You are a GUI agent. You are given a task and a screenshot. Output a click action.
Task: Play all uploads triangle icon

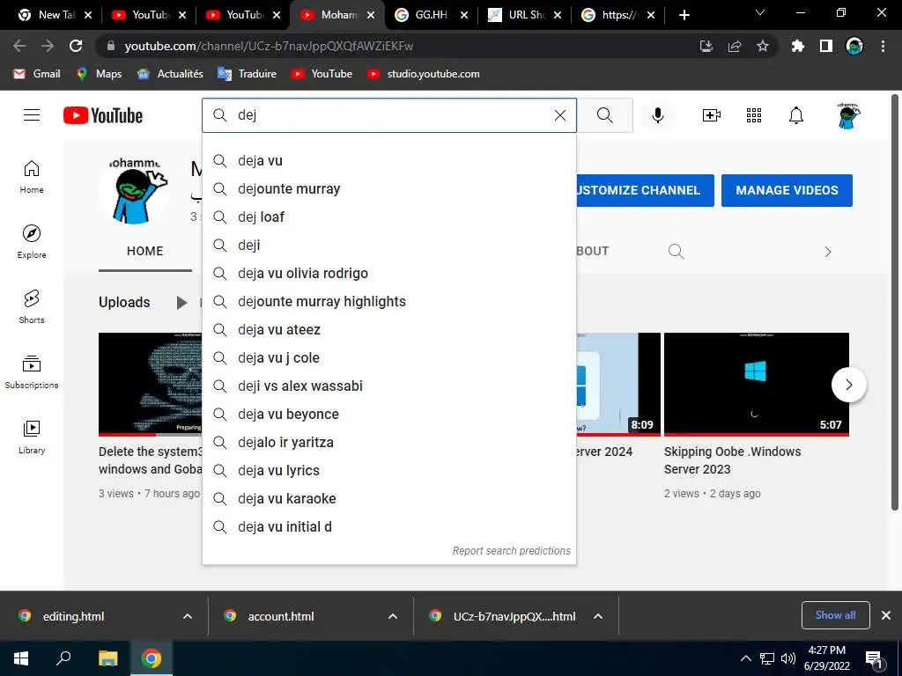pyautogui.click(x=181, y=303)
